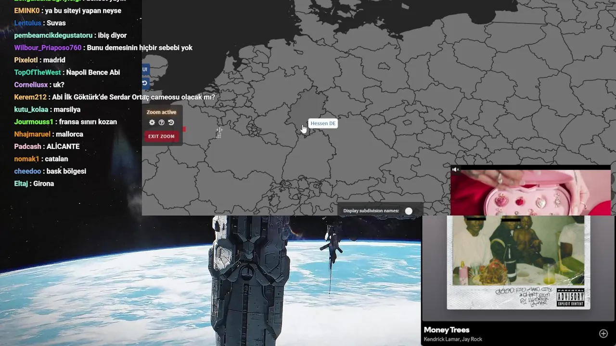Click username Eltaj in chat
This screenshot has width=616, height=346.
click(22, 184)
